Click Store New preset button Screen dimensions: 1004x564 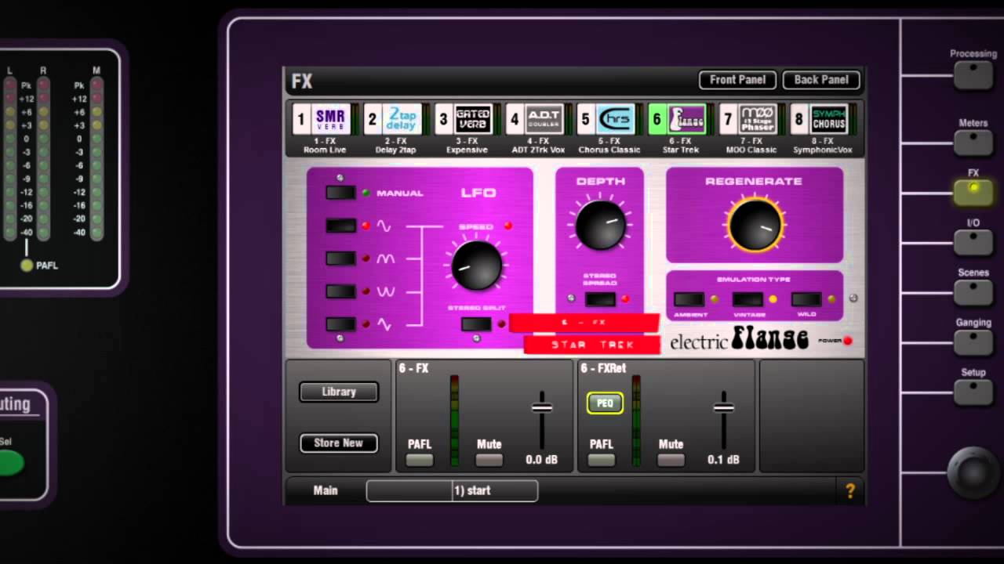[x=339, y=443]
